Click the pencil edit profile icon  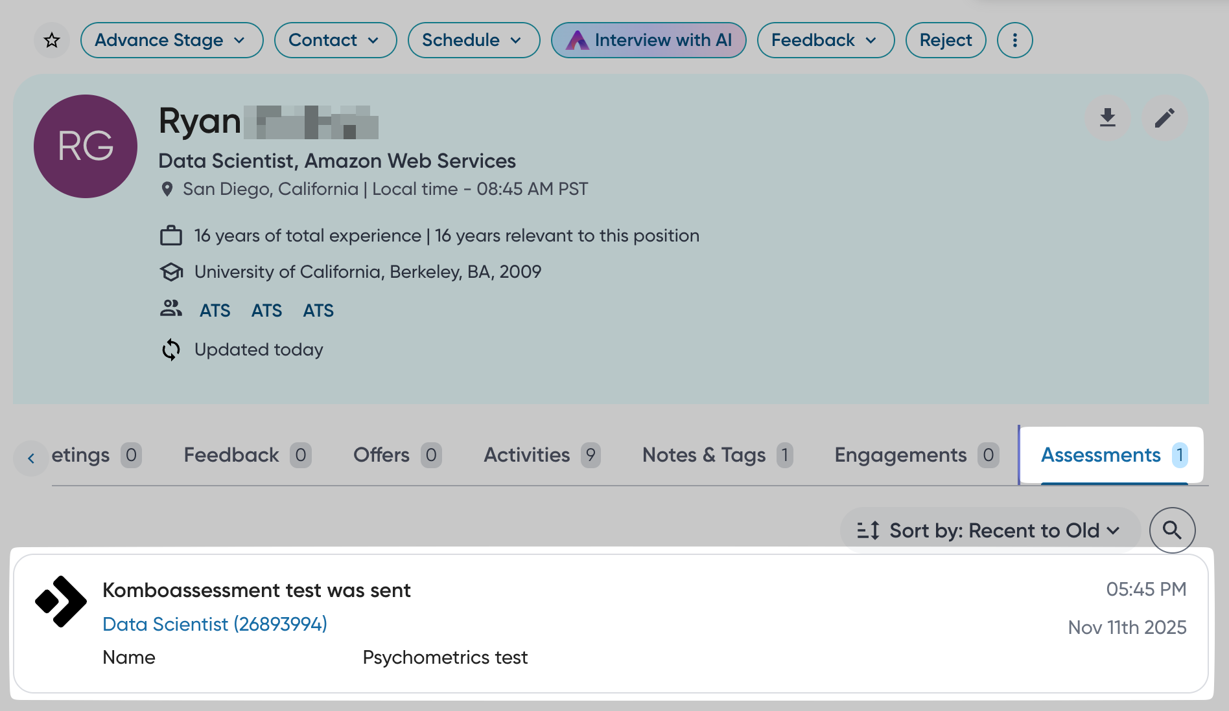1164,118
